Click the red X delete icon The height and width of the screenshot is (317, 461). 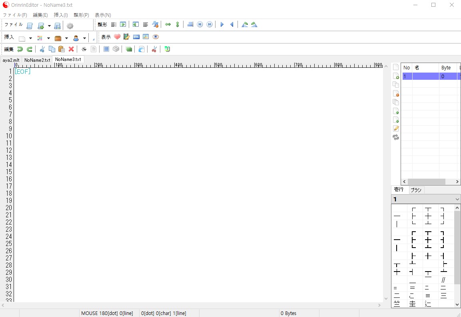coord(71,49)
